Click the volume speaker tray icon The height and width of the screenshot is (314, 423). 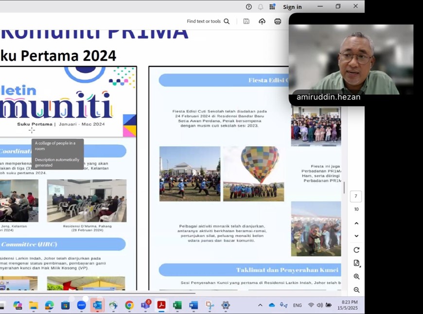[319, 305]
